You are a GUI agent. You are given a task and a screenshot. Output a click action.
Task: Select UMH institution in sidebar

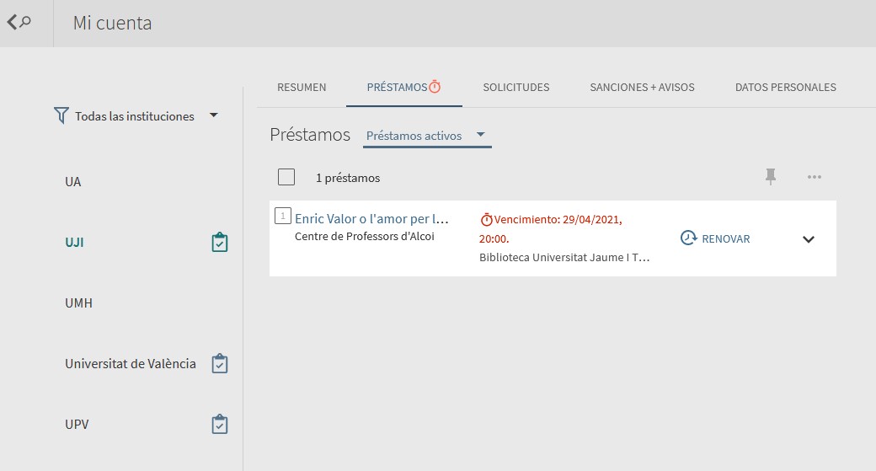click(79, 302)
